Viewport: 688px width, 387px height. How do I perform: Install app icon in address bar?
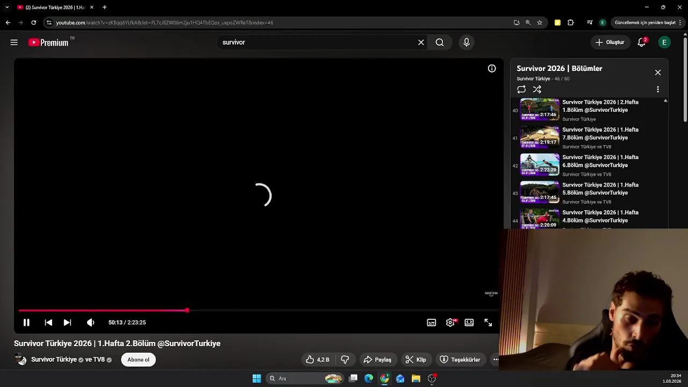(517, 23)
